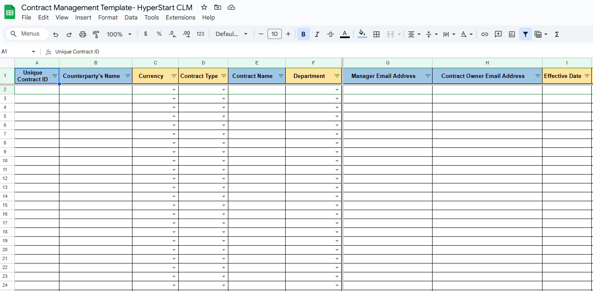The width and height of the screenshot is (593, 291).
Task: Open the functions sigma menu
Action: (x=557, y=34)
